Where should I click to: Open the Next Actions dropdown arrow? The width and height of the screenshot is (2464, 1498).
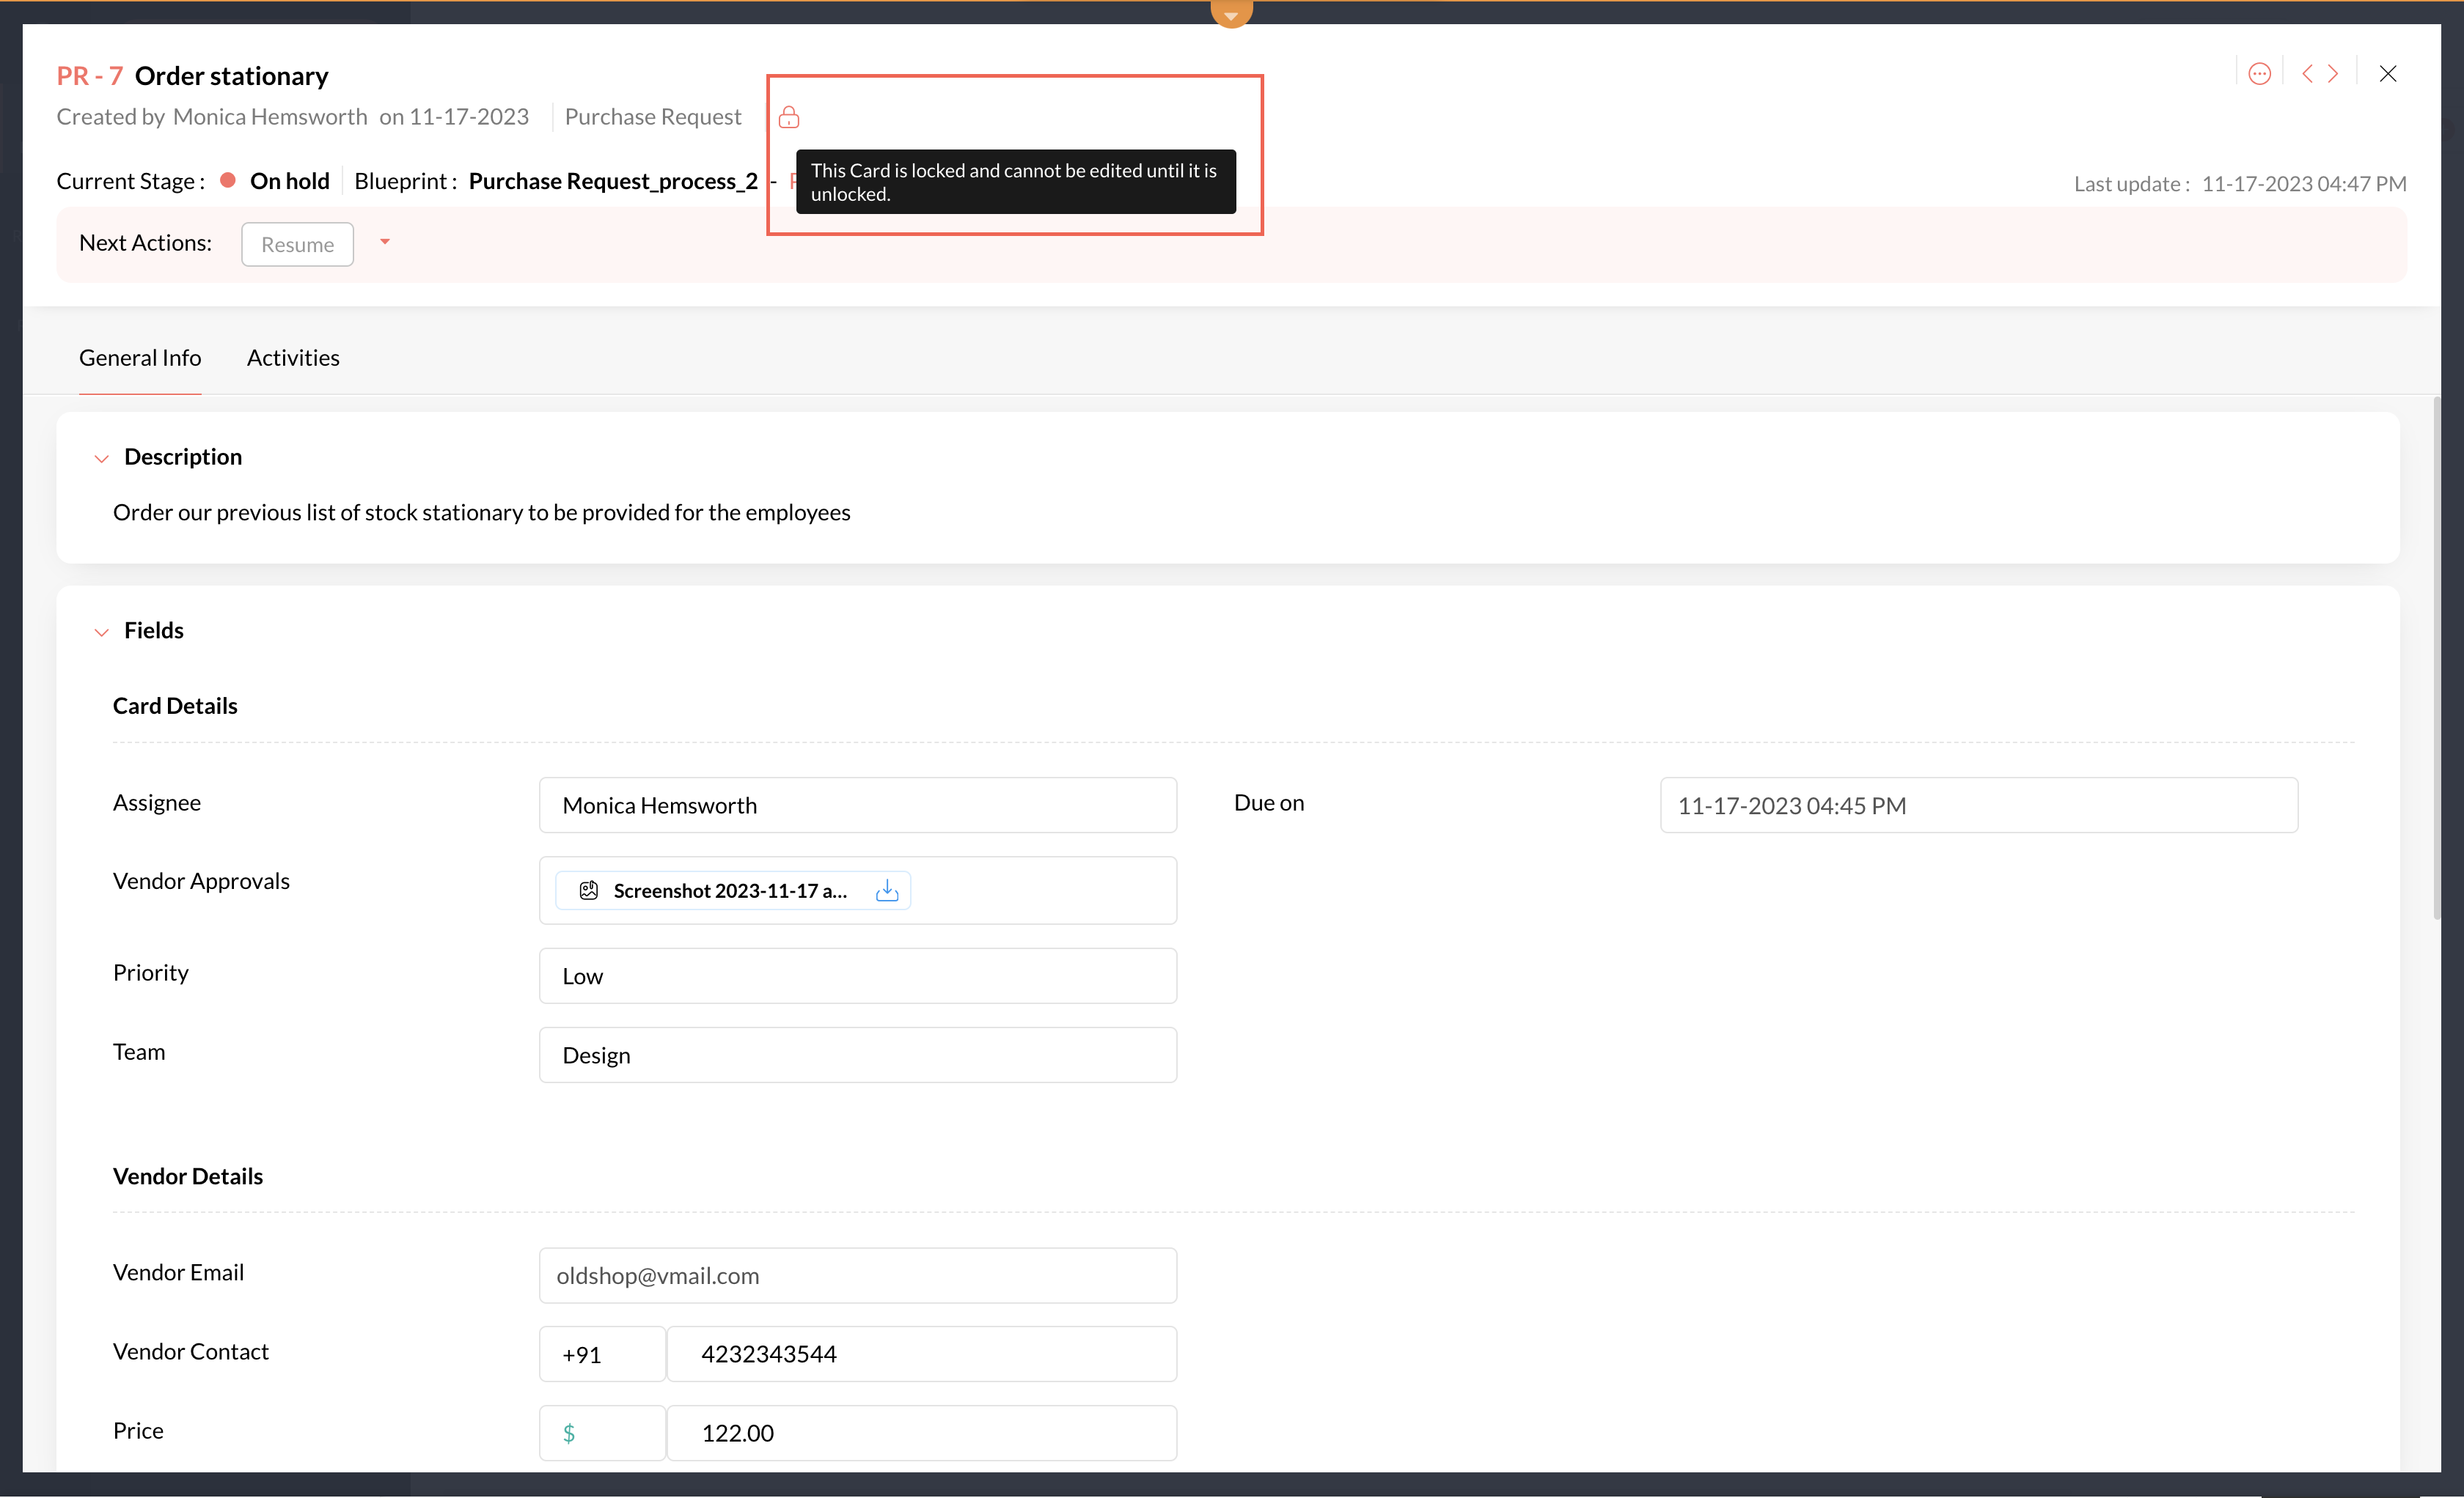[x=385, y=243]
